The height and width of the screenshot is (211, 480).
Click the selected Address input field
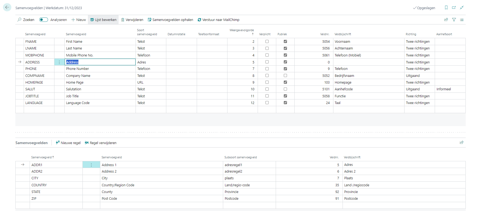click(100, 62)
